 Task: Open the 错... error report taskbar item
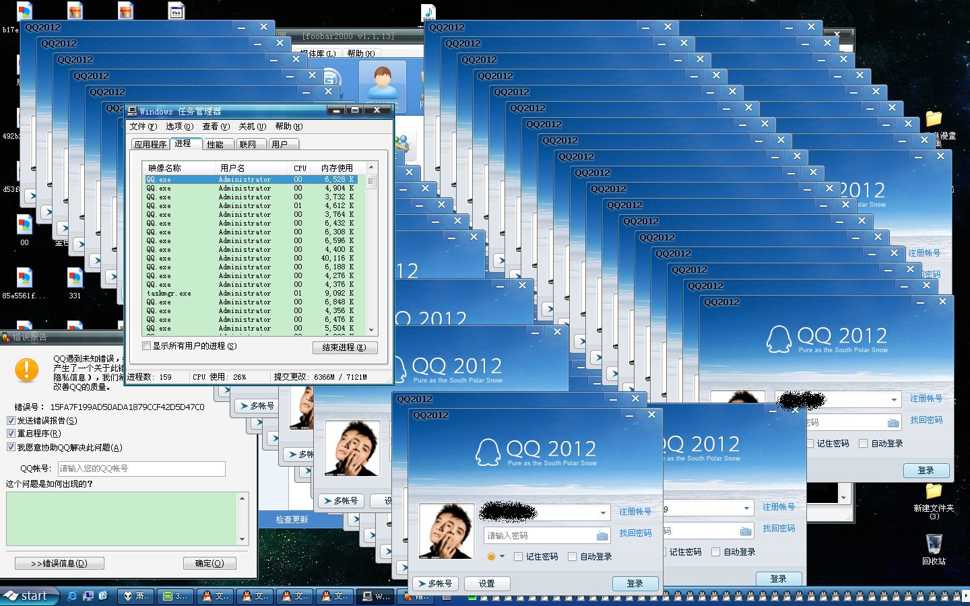click(415, 596)
